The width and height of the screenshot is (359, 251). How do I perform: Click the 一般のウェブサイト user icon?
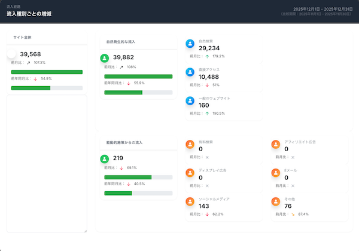click(x=190, y=101)
